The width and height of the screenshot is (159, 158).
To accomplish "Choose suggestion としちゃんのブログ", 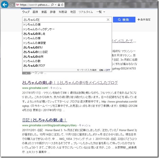I will (67, 65).
